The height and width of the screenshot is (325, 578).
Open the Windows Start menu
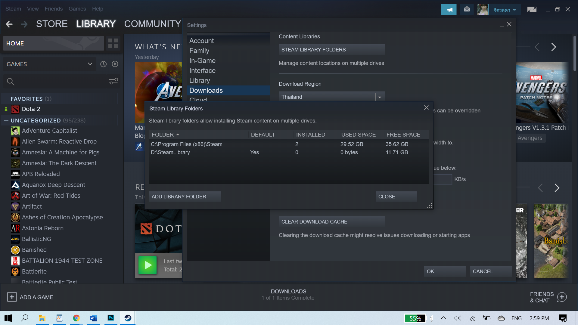tap(8, 318)
